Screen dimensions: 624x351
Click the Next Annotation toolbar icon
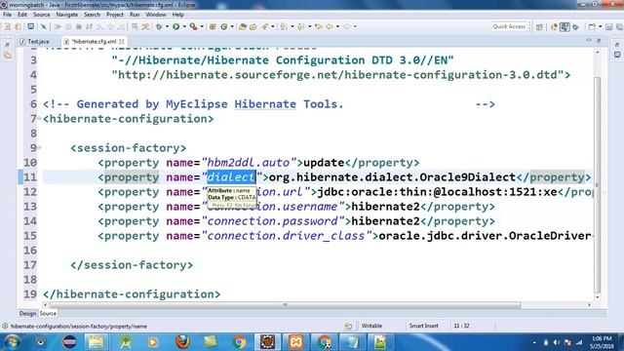click(x=284, y=26)
